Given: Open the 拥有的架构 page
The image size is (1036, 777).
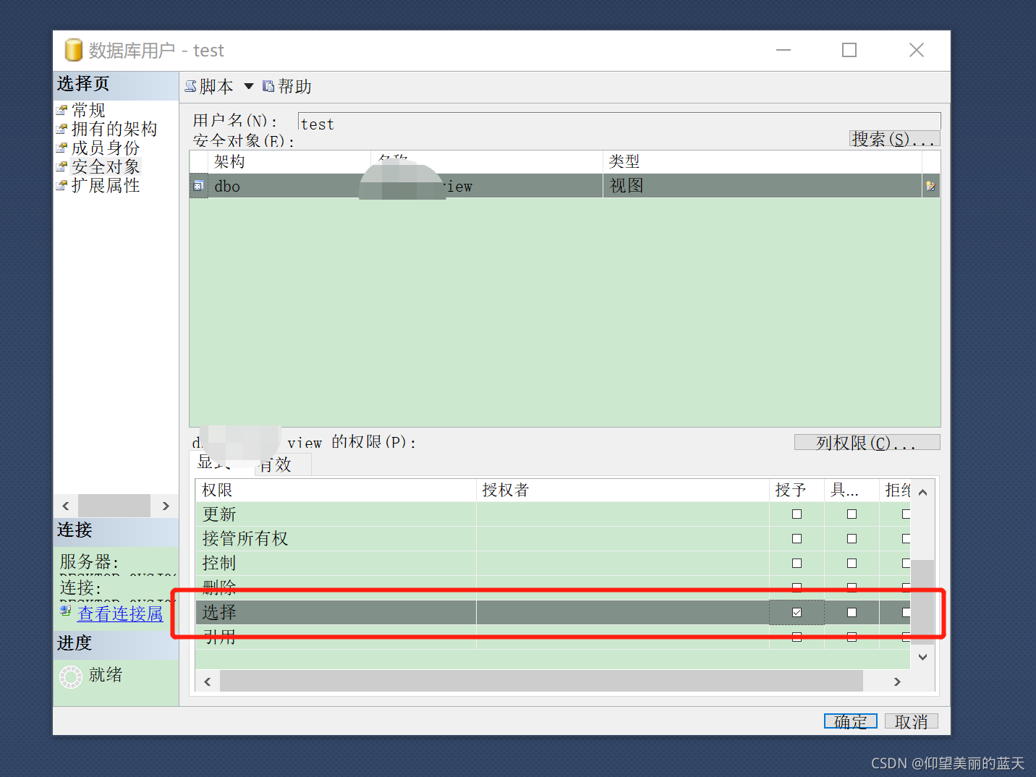Looking at the screenshot, I should 114,129.
